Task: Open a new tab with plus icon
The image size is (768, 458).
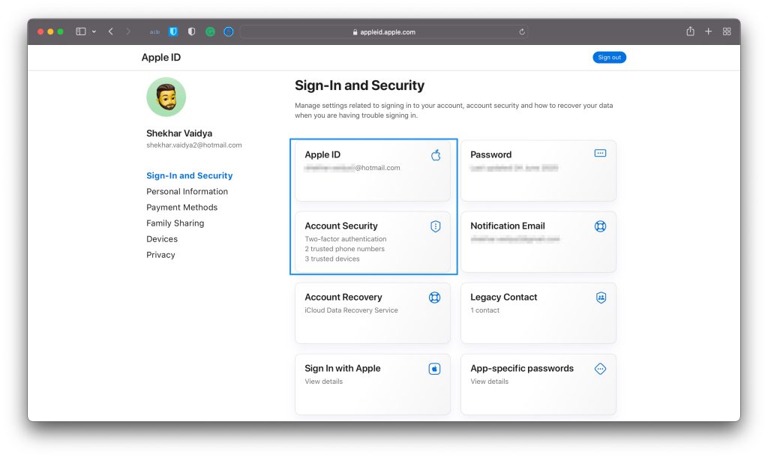Action: tap(708, 31)
